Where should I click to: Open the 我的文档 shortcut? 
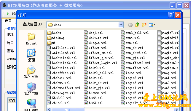31,72
